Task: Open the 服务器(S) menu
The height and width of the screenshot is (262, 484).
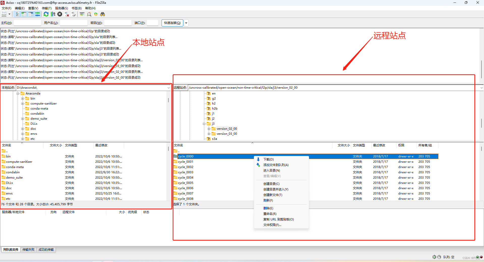Action: [62, 8]
